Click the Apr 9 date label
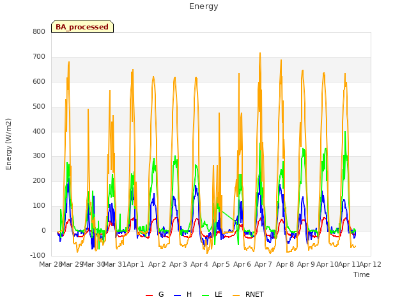Screen dimensions: 409x307 click(306, 264)
